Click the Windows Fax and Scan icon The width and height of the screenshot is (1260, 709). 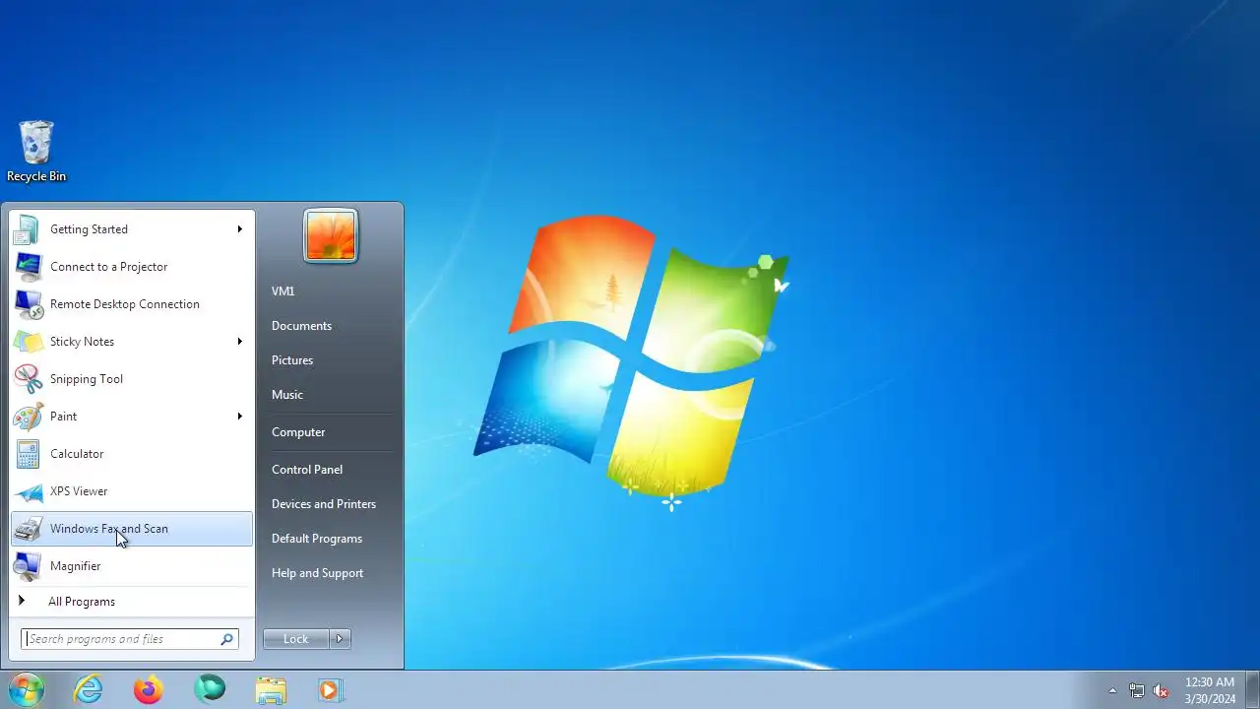coord(28,529)
